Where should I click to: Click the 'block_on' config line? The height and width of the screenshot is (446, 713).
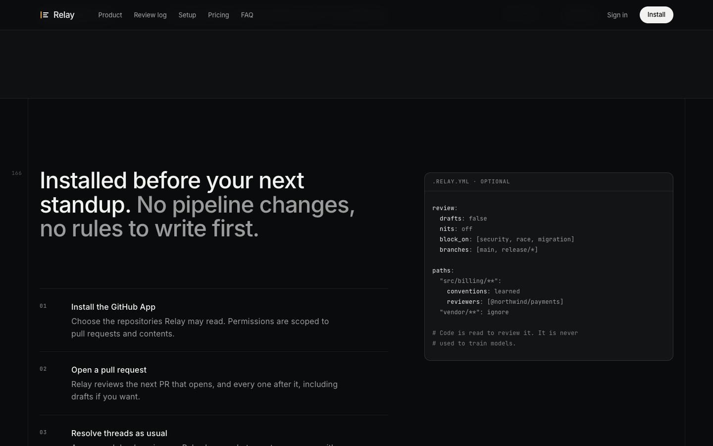point(507,239)
